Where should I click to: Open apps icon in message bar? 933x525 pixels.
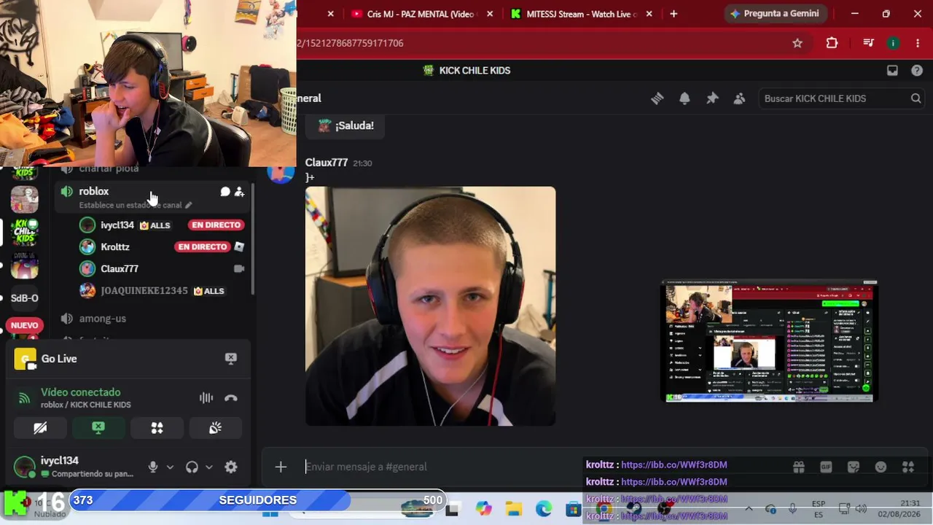[x=908, y=467]
